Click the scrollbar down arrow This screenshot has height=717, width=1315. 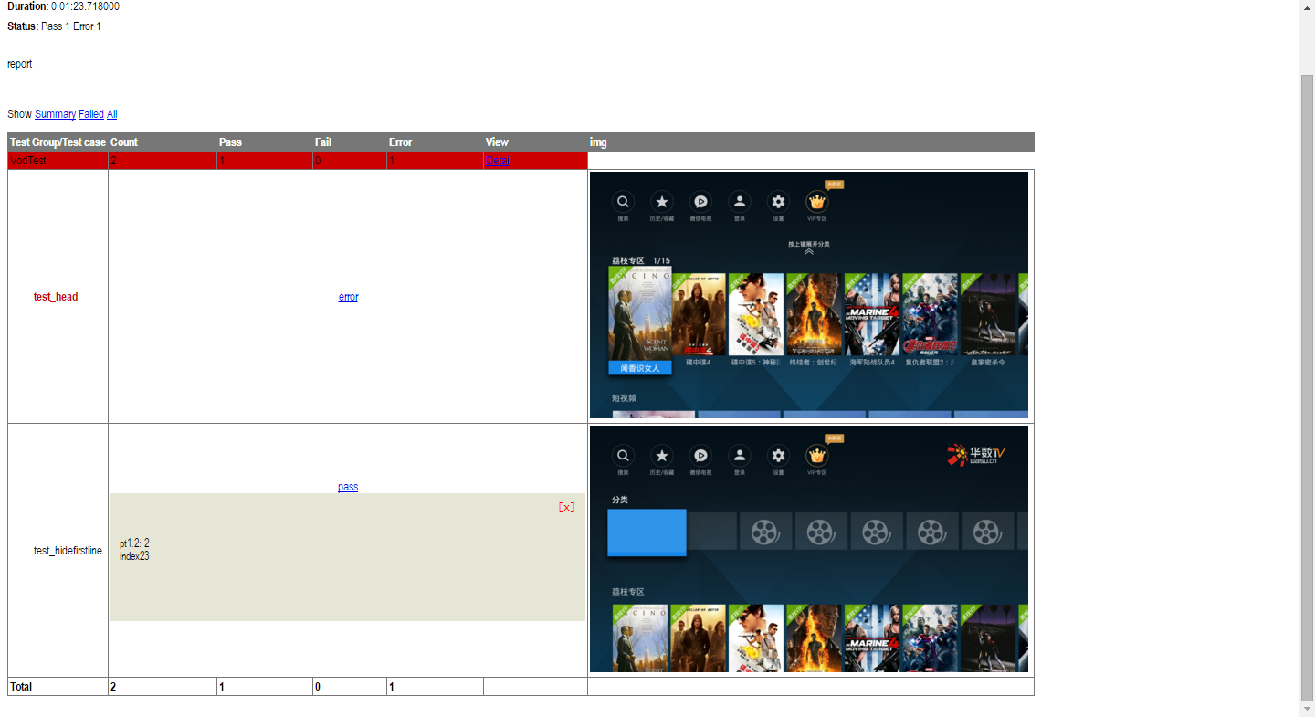click(1307, 709)
